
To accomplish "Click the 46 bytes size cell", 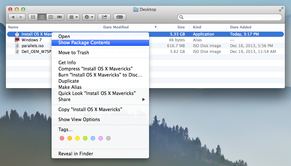I will pos(177,40).
